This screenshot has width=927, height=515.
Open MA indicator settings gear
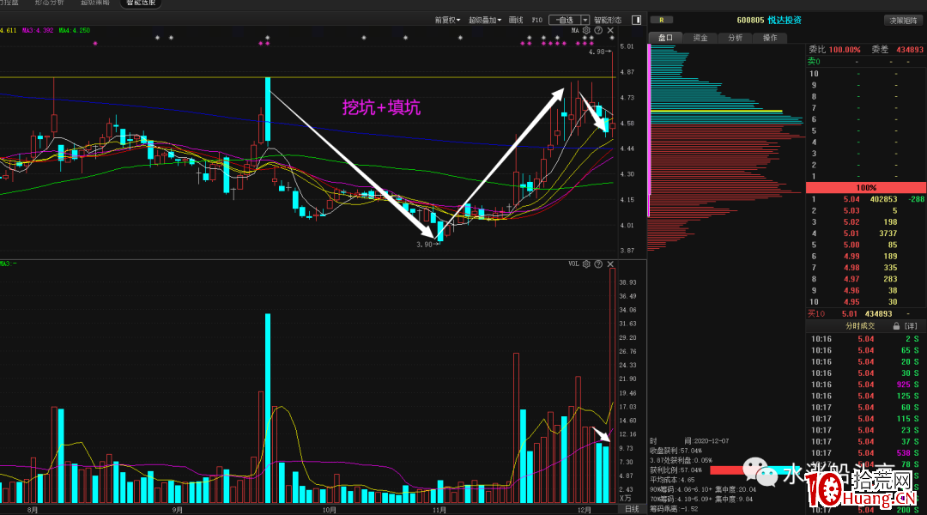(x=586, y=30)
